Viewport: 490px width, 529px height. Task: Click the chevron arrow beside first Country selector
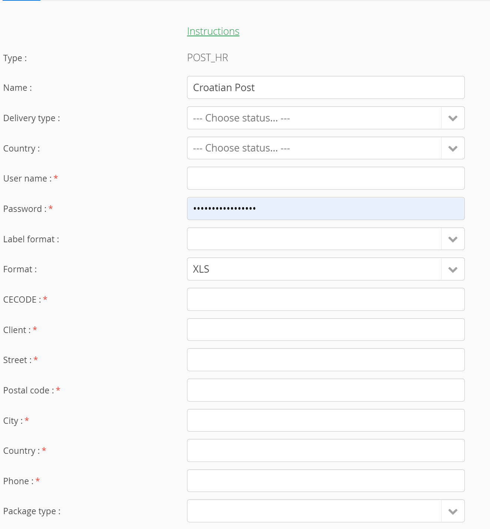[x=453, y=148]
